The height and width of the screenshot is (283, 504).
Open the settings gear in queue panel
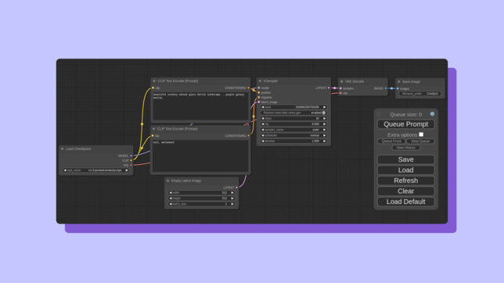pos(432,114)
